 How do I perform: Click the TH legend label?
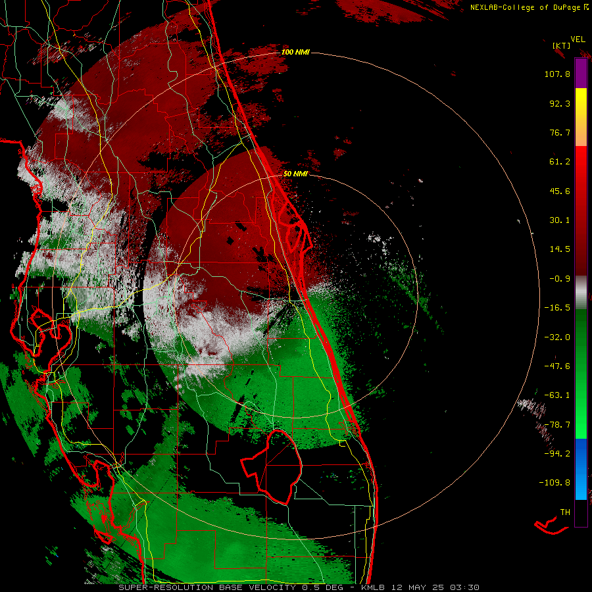[x=565, y=512]
